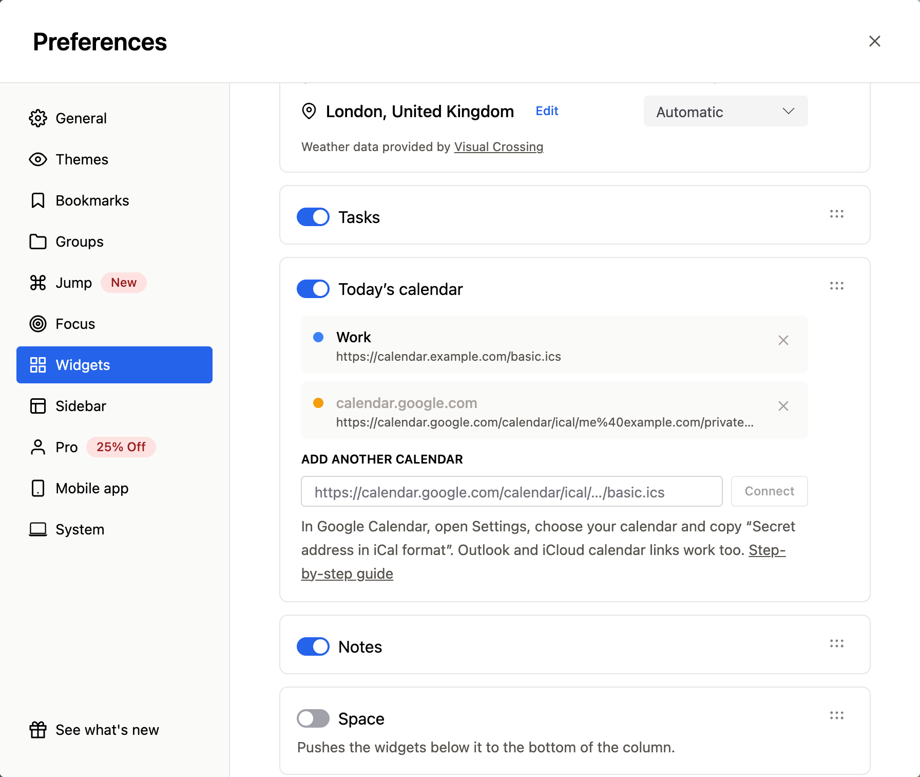920x777 pixels.
Task: Click the New badge beside Jump
Action: pyautogui.click(x=124, y=283)
